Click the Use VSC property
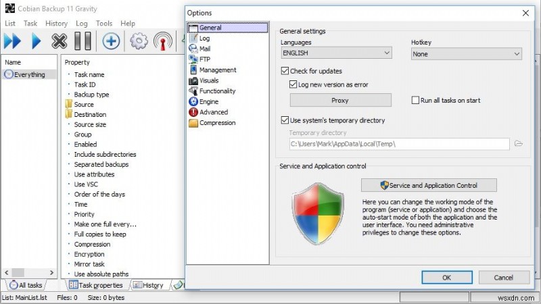Screen dimensions: 541x304 pos(86,184)
